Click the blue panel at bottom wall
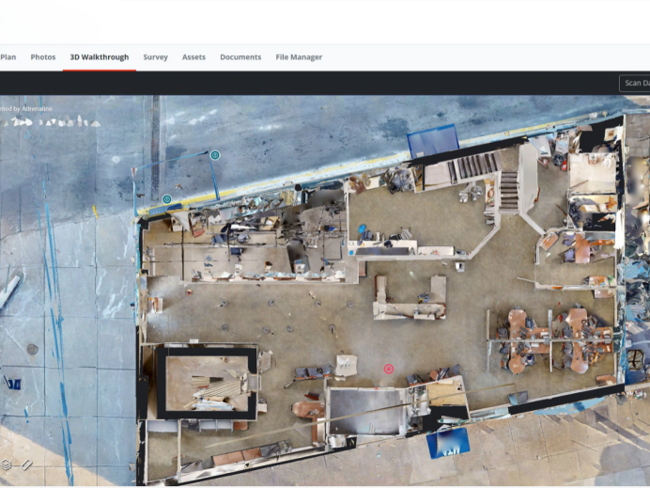650x488 pixels. [x=447, y=443]
